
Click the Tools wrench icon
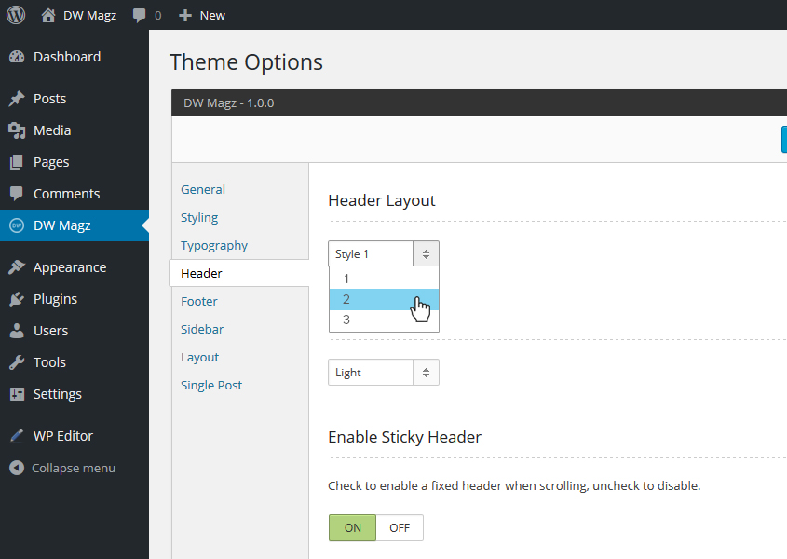(x=17, y=362)
